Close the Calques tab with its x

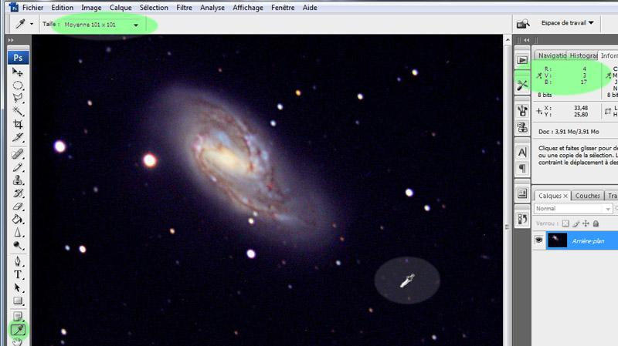pos(565,196)
